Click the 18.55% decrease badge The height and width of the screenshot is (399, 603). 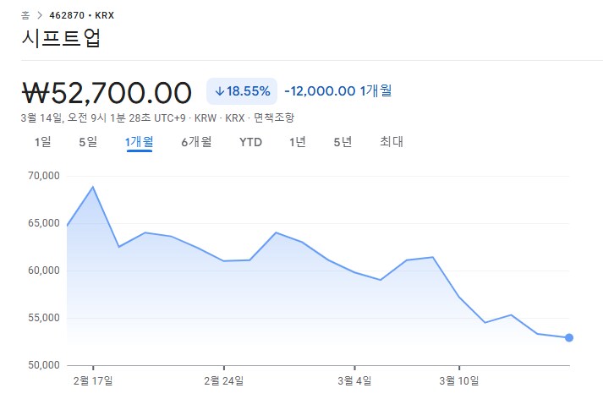click(242, 91)
